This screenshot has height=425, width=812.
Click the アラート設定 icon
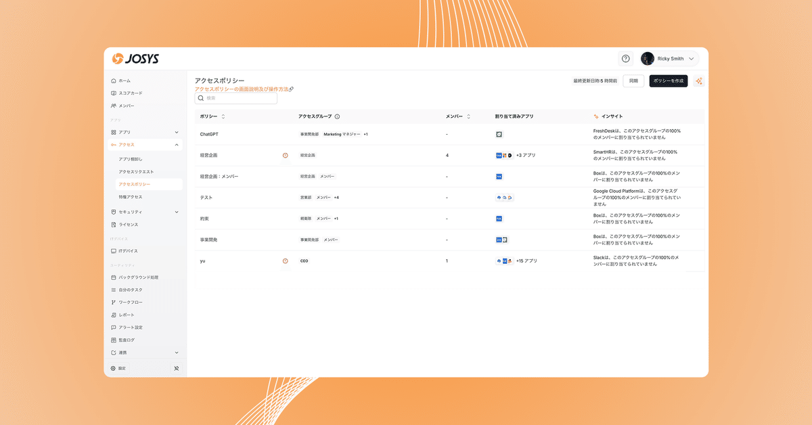[x=114, y=328]
